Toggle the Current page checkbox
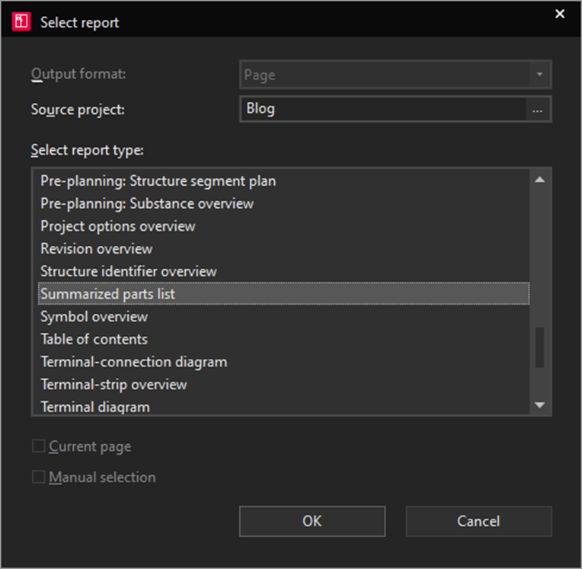Image resolution: width=582 pixels, height=569 pixels. click(39, 446)
